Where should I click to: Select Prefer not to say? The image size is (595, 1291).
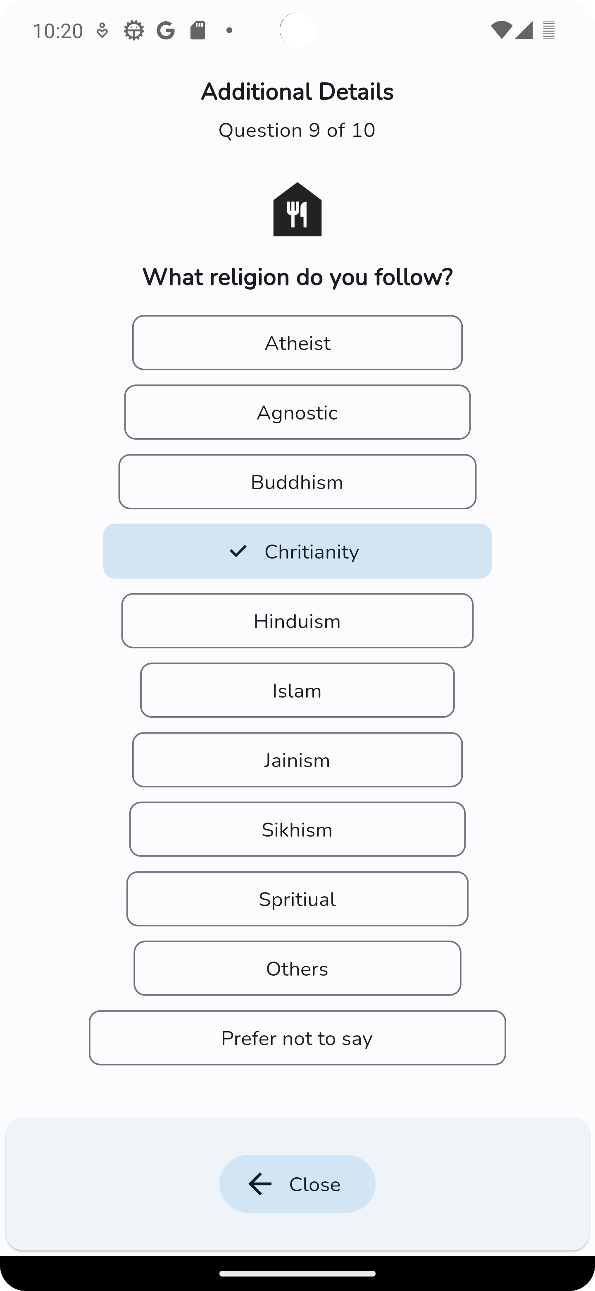297,1039
